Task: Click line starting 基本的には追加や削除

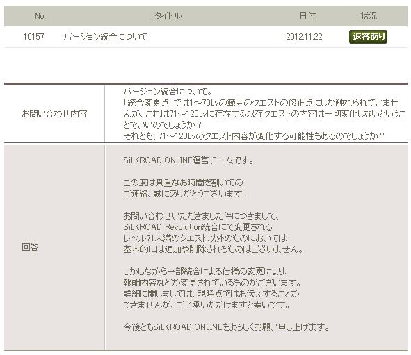Action: [x=213, y=249]
